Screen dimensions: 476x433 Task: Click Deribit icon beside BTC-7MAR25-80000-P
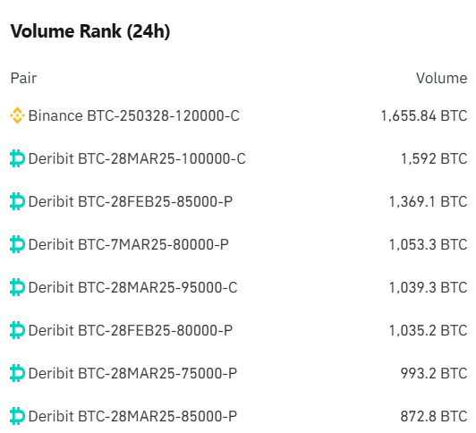pos(17,244)
